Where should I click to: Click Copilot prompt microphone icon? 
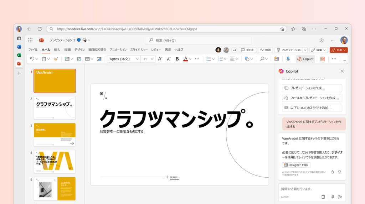coord(333,197)
